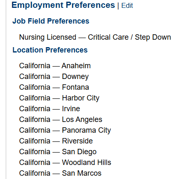Viewport: 180px width, 179px height.
Task: Select the Employment Preferences heading
Action: [x=63, y=5]
